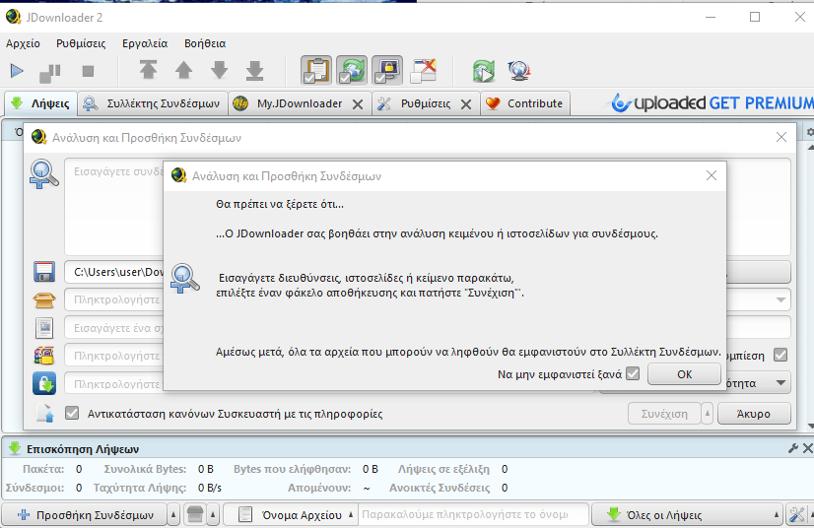Image resolution: width=814 pixels, height=528 pixels.
Task: Toggle silent mode icon with red X
Action: (x=423, y=70)
